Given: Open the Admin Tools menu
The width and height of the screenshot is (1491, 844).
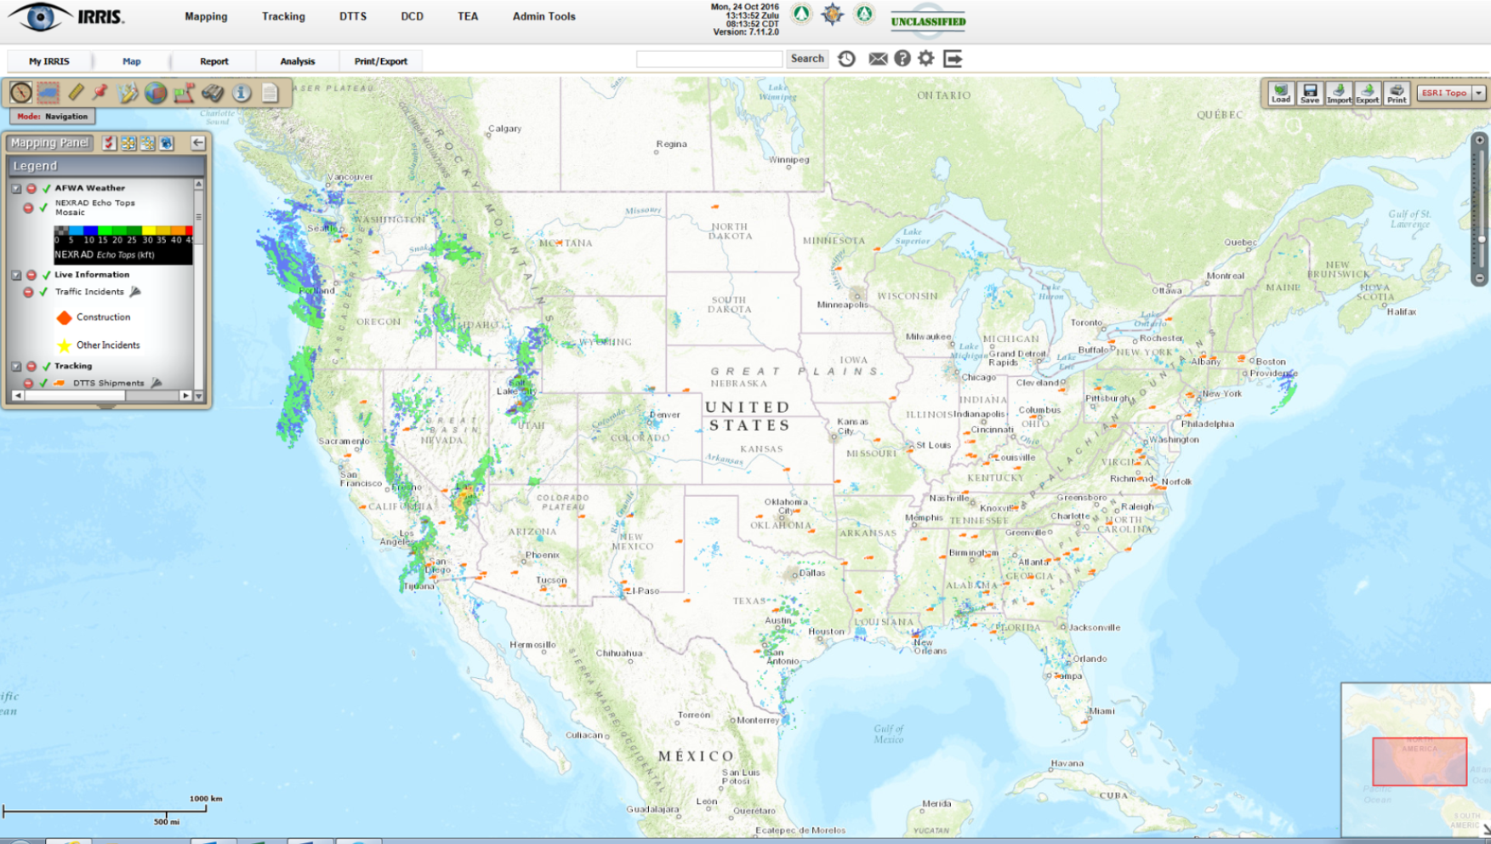Looking at the screenshot, I should [x=543, y=16].
